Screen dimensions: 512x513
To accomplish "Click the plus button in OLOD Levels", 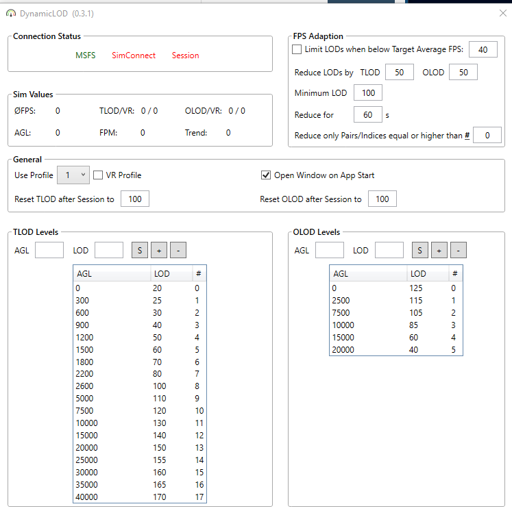I will [x=439, y=250].
